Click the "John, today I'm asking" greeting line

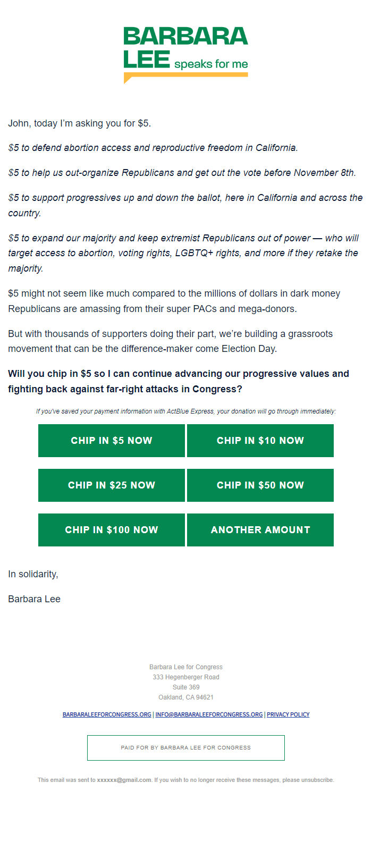[80, 123]
